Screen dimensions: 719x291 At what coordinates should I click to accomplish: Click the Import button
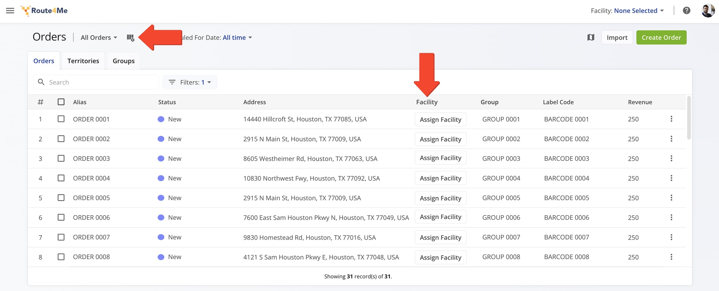[617, 38]
